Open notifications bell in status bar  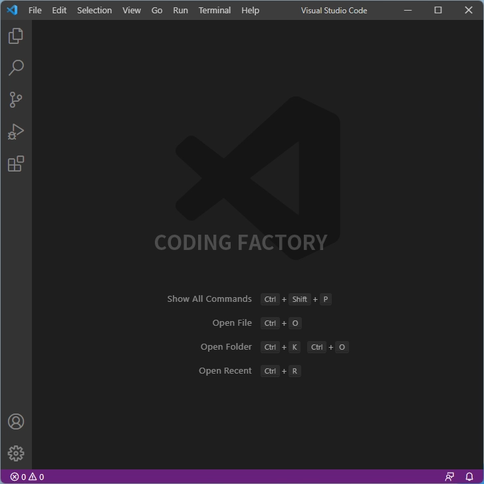[469, 477]
